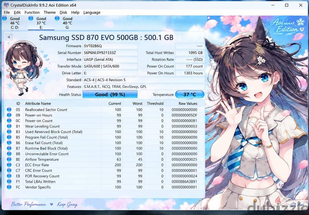
Task: Select the Wear Leveling Count row name
Action: [x=42, y=126]
